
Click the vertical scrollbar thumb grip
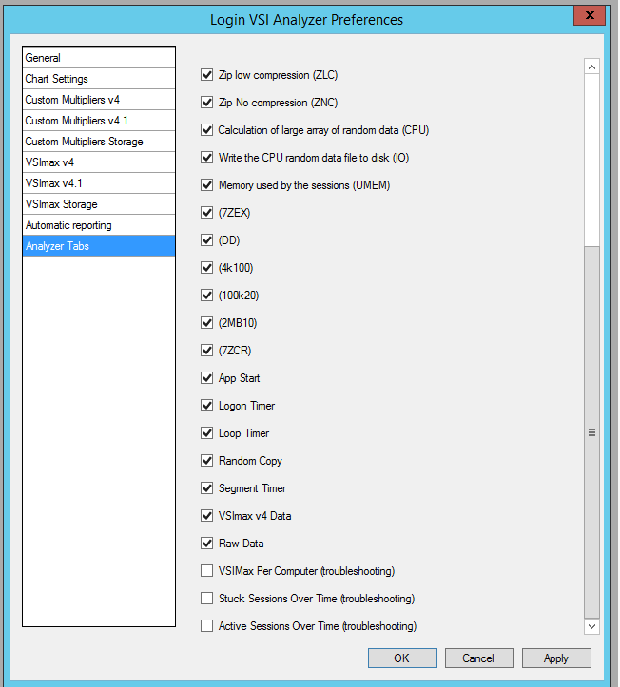(591, 432)
